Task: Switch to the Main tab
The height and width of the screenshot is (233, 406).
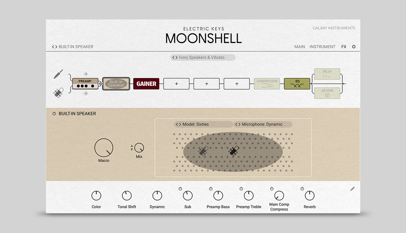Action: (300, 47)
